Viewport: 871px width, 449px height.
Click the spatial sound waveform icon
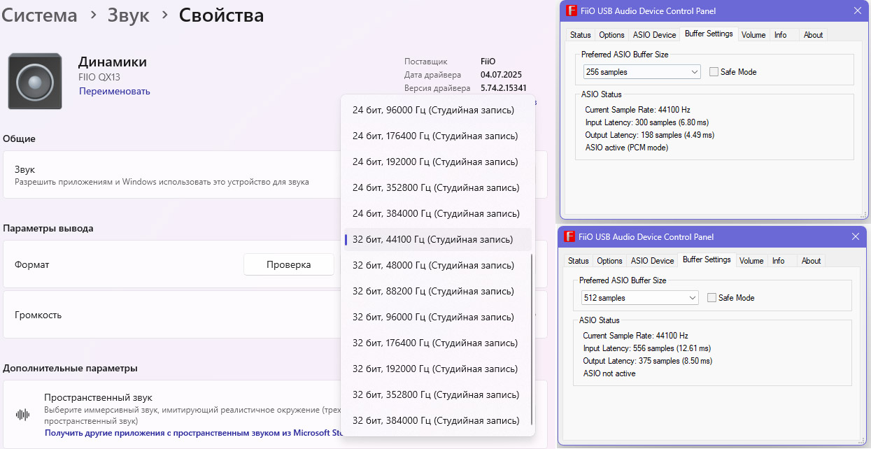[23, 415]
